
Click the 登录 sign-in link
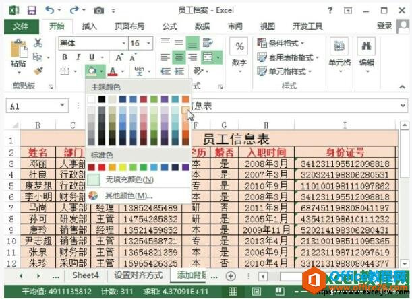(x=384, y=26)
